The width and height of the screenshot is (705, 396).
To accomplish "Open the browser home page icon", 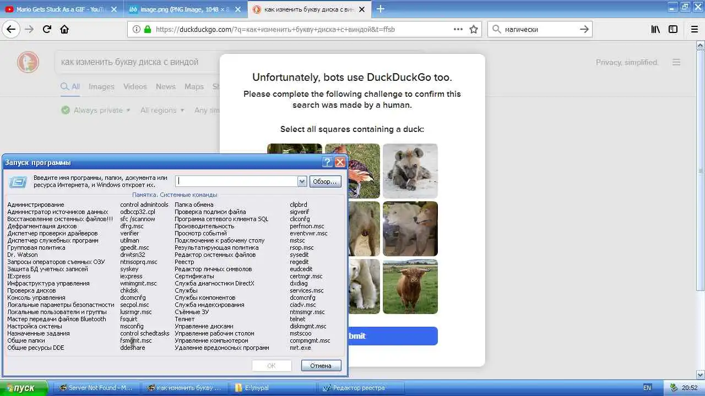I will (64, 29).
